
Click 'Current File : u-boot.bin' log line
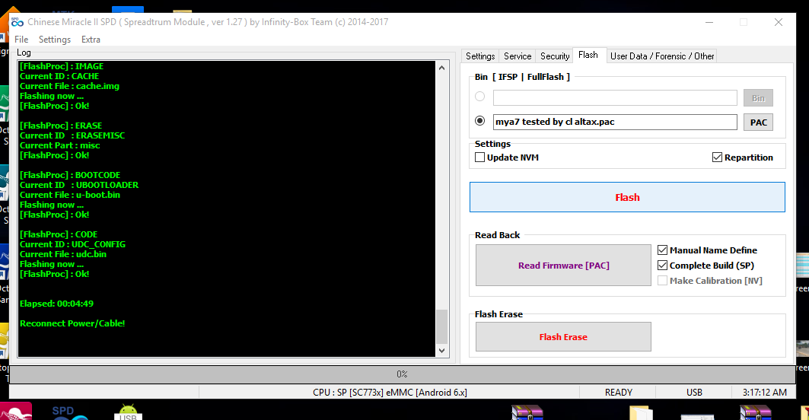(70, 195)
